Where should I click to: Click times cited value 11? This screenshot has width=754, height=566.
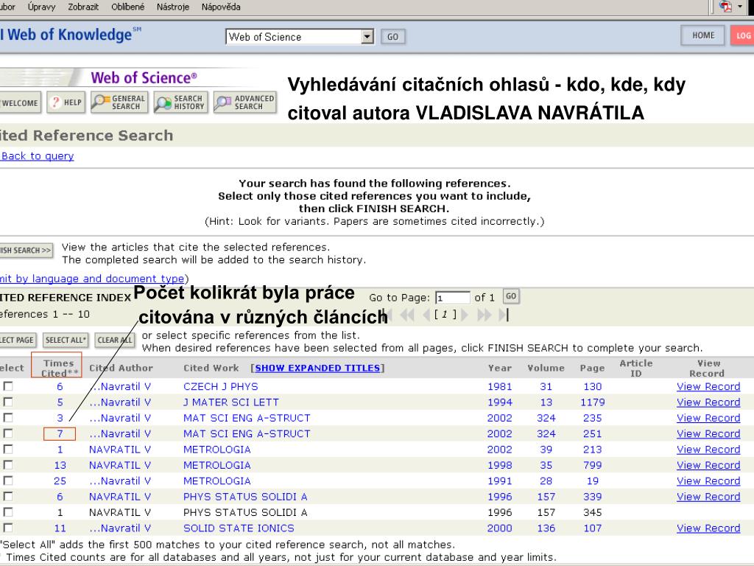click(x=60, y=528)
